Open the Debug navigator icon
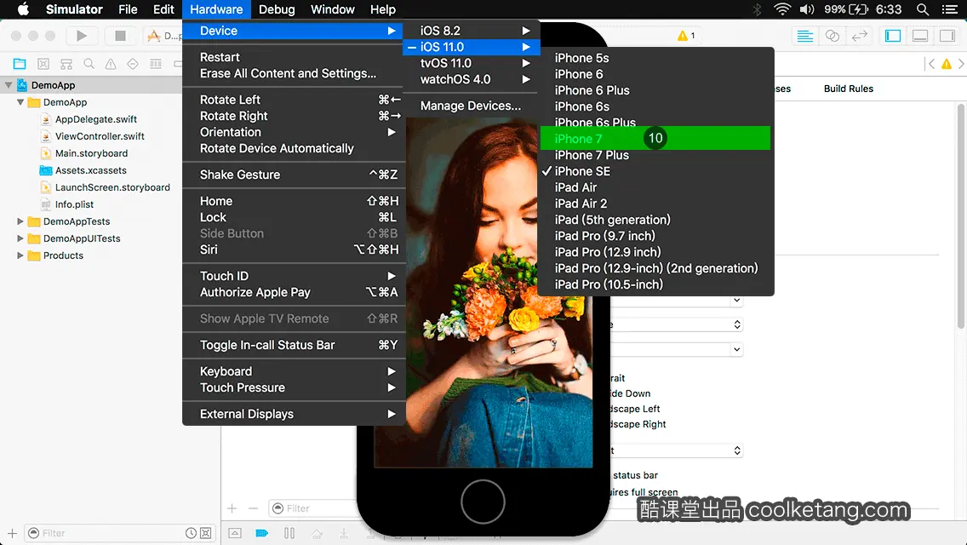The width and height of the screenshot is (967, 545). 156,64
